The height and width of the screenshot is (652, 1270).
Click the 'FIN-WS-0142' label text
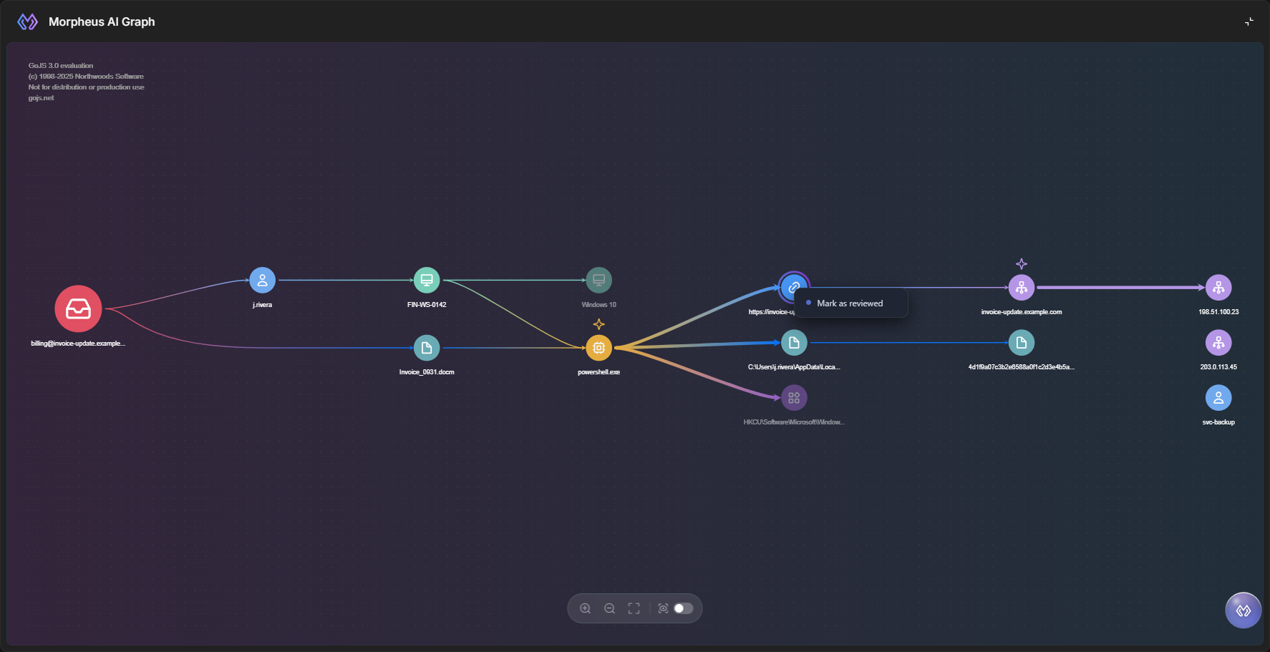(x=427, y=305)
